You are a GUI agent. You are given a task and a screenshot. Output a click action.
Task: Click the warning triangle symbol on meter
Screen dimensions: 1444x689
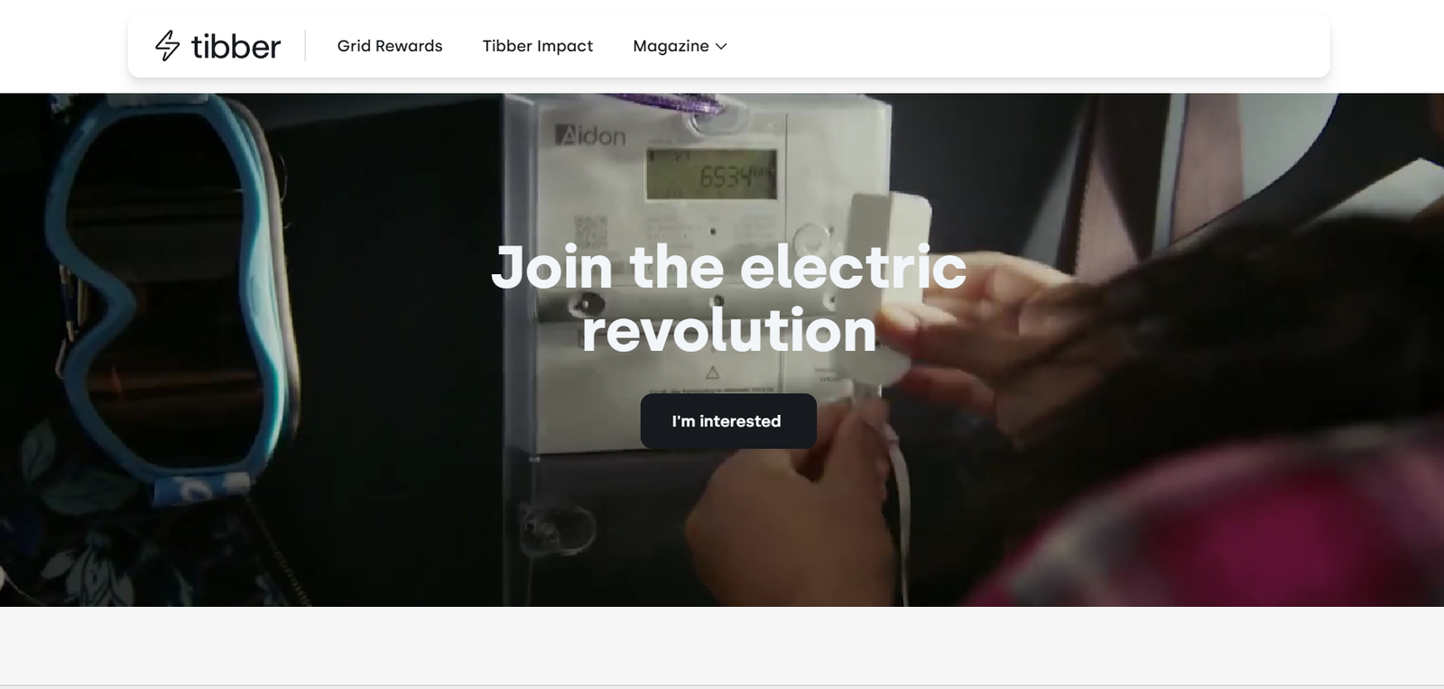point(712,372)
